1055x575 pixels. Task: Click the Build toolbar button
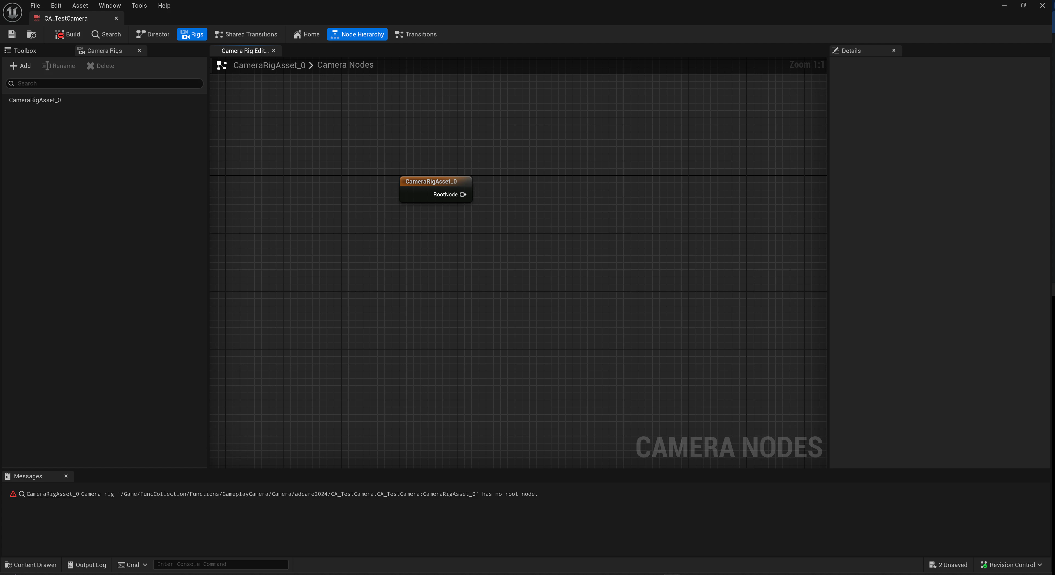point(68,35)
